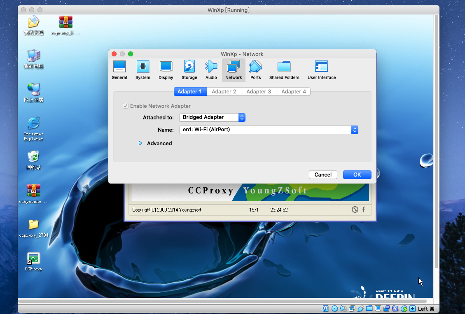
Task: Toggle Enable Network Adapter checkbox
Action: 126,106
